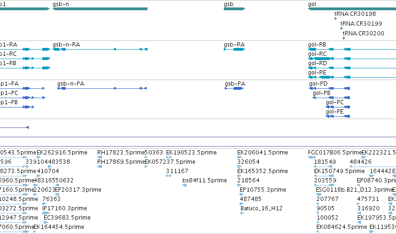Select the 100052 EST label
The image size is (396, 234).
click(x=327, y=218)
